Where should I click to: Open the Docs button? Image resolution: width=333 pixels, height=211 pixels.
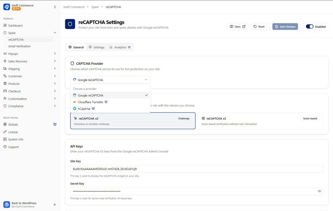(x=237, y=27)
